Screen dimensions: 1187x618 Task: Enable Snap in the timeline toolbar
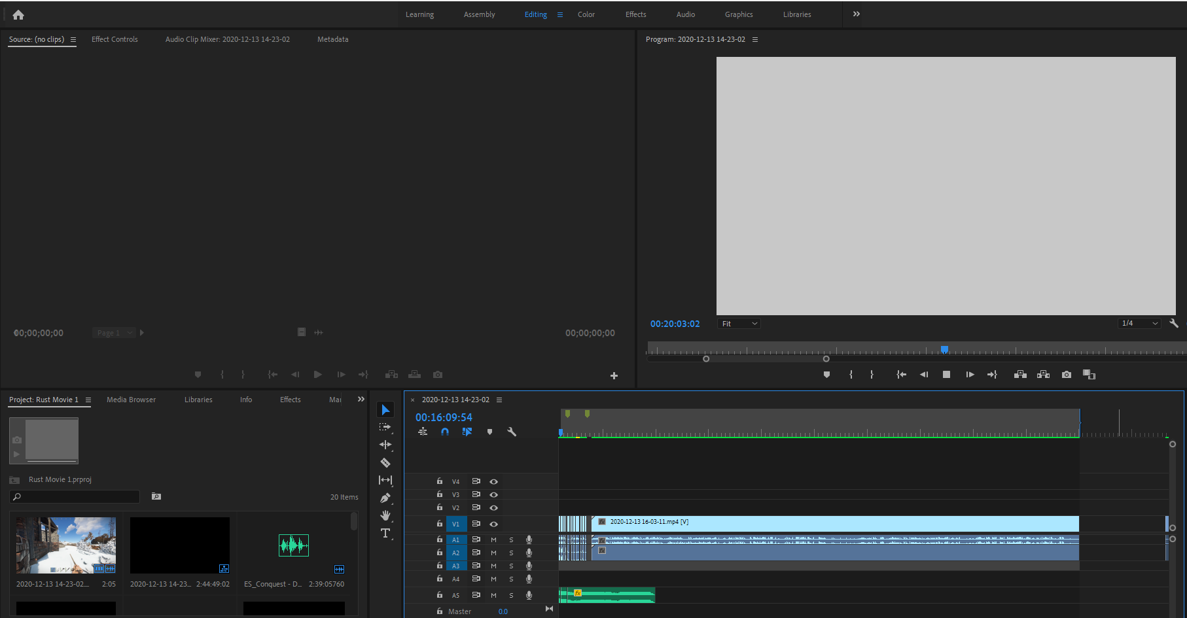point(445,432)
